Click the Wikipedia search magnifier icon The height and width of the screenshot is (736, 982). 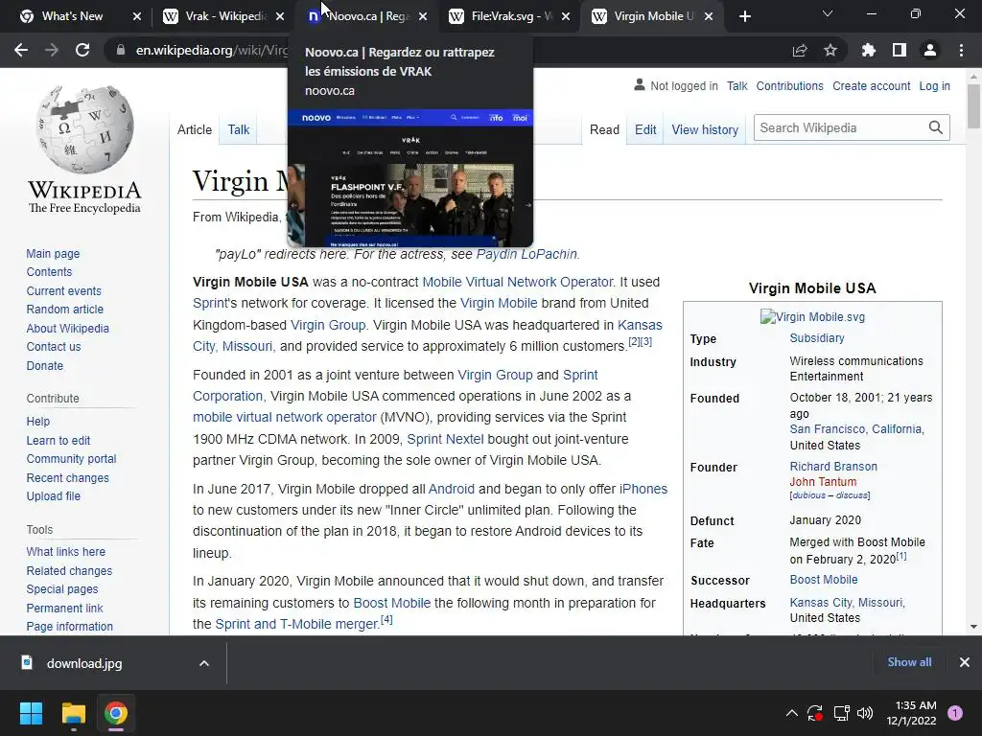tap(936, 127)
